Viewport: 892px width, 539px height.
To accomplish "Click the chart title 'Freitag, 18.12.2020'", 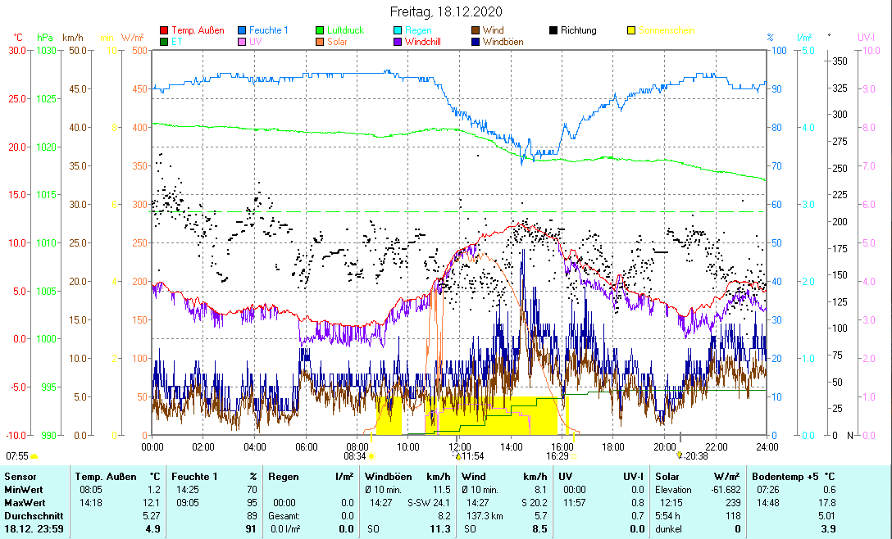I will pos(446,12).
